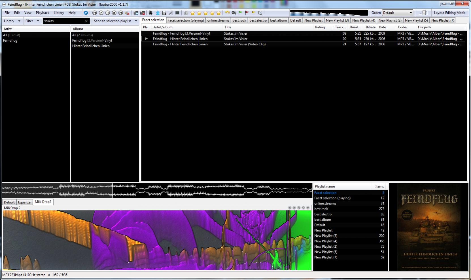
Task: Save using the floppy disk icon
Action: pos(164,13)
